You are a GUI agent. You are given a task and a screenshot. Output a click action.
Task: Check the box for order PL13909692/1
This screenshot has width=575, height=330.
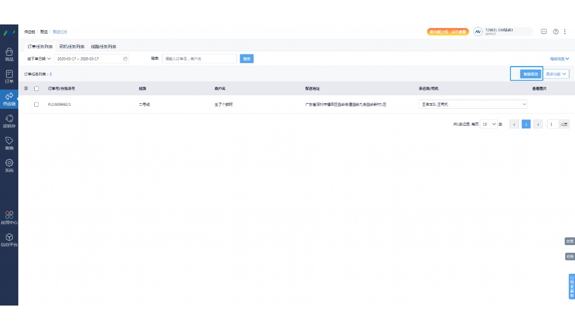click(x=37, y=105)
